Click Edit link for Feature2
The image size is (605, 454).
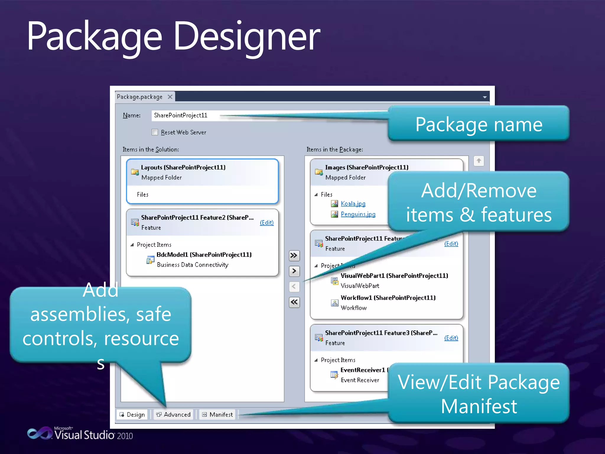click(x=266, y=223)
